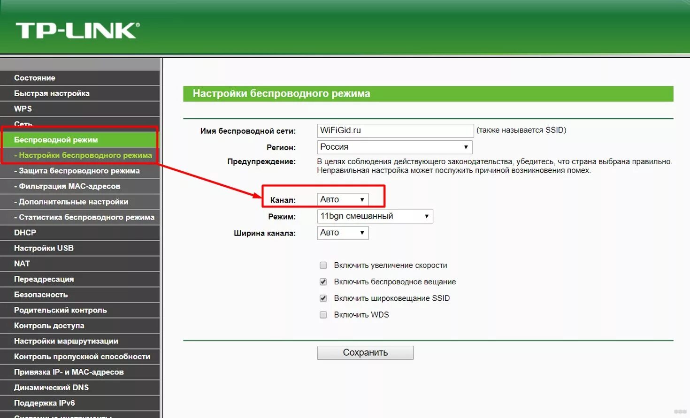Click the network name field WiFiGid.ru

395,130
